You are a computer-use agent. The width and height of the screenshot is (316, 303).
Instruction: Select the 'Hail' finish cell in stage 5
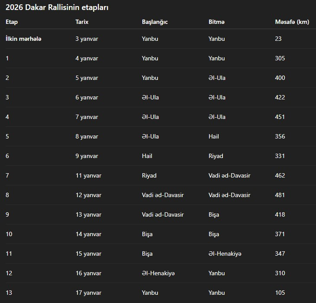click(x=213, y=136)
